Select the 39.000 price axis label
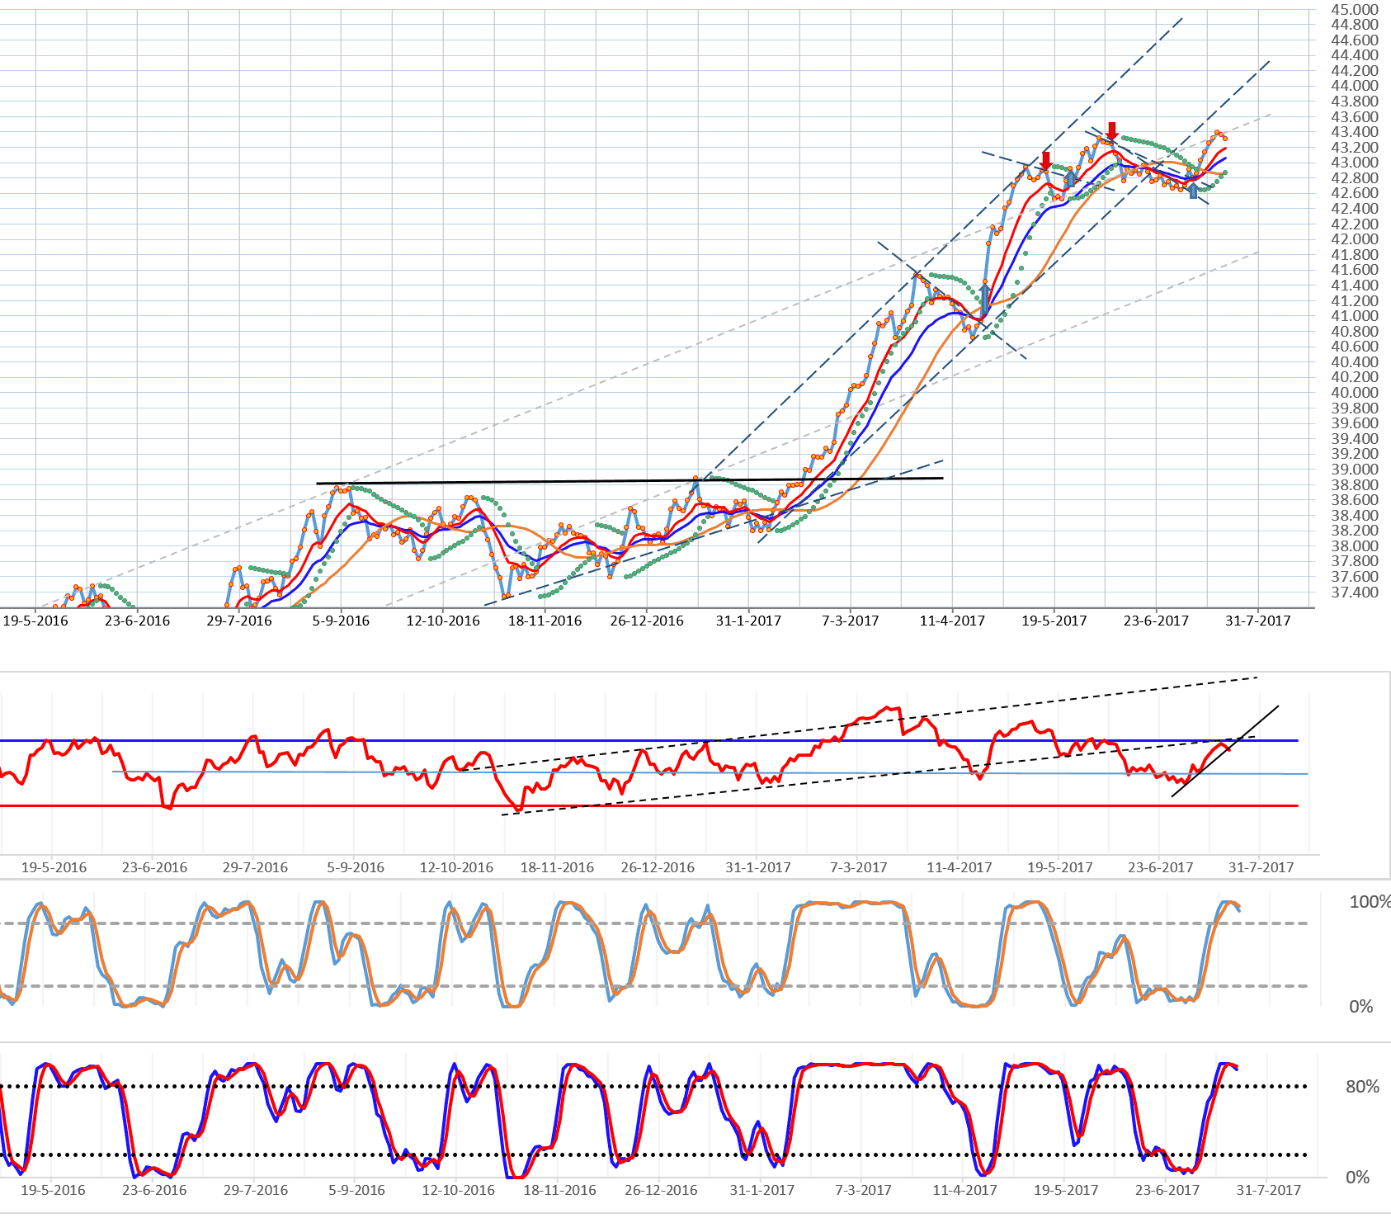The image size is (1391, 1218). pyautogui.click(x=1355, y=470)
